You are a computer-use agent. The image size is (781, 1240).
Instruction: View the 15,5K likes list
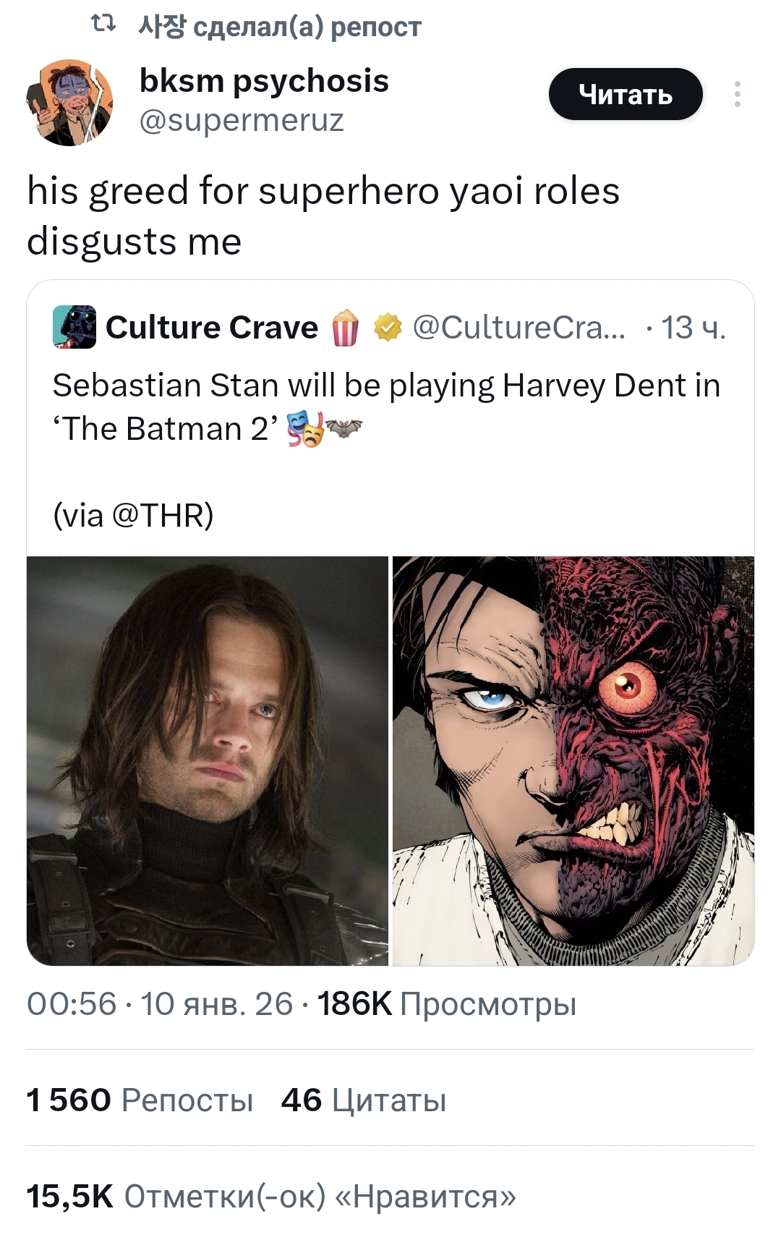271,1197
